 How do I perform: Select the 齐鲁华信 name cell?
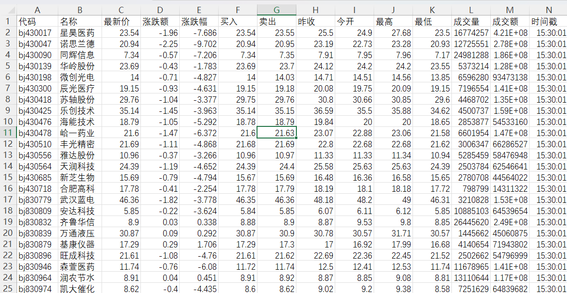(80, 222)
